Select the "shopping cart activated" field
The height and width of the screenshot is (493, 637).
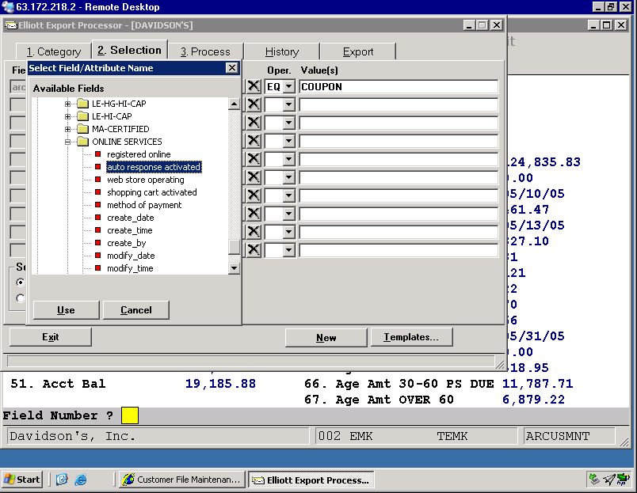coord(152,192)
